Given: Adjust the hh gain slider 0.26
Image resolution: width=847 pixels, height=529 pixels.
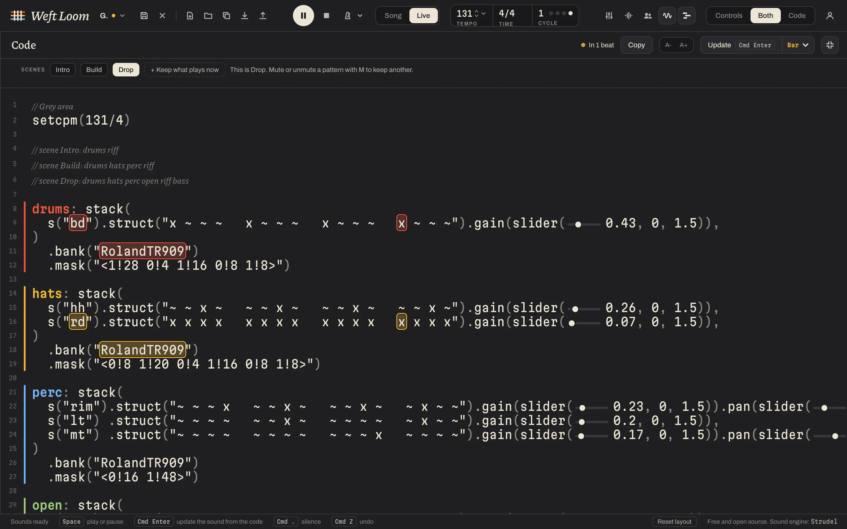Looking at the screenshot, I should pos(584,309).
